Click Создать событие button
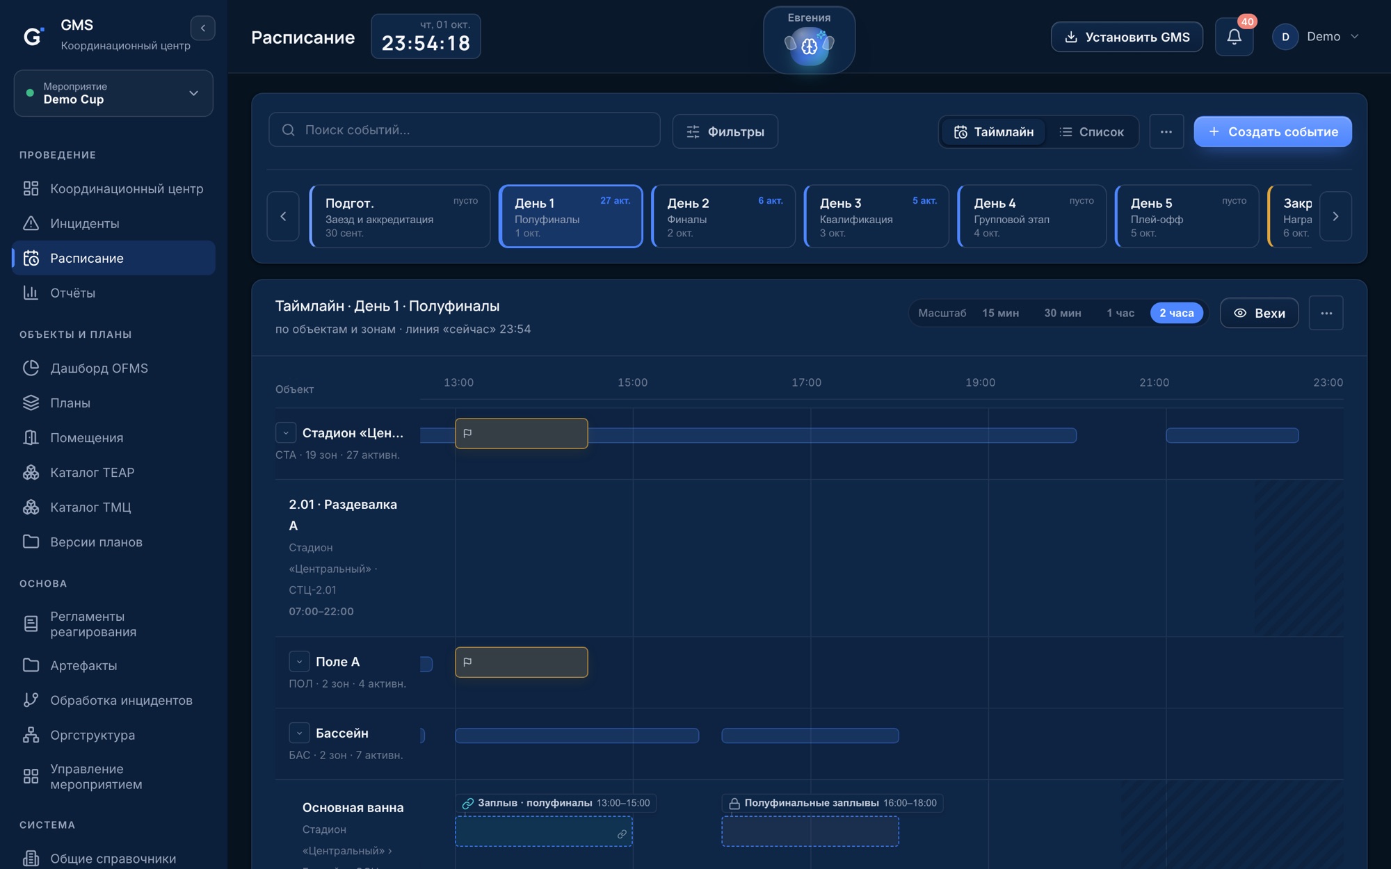Viewport: 1391px width, 869px height. [1273, 131]
